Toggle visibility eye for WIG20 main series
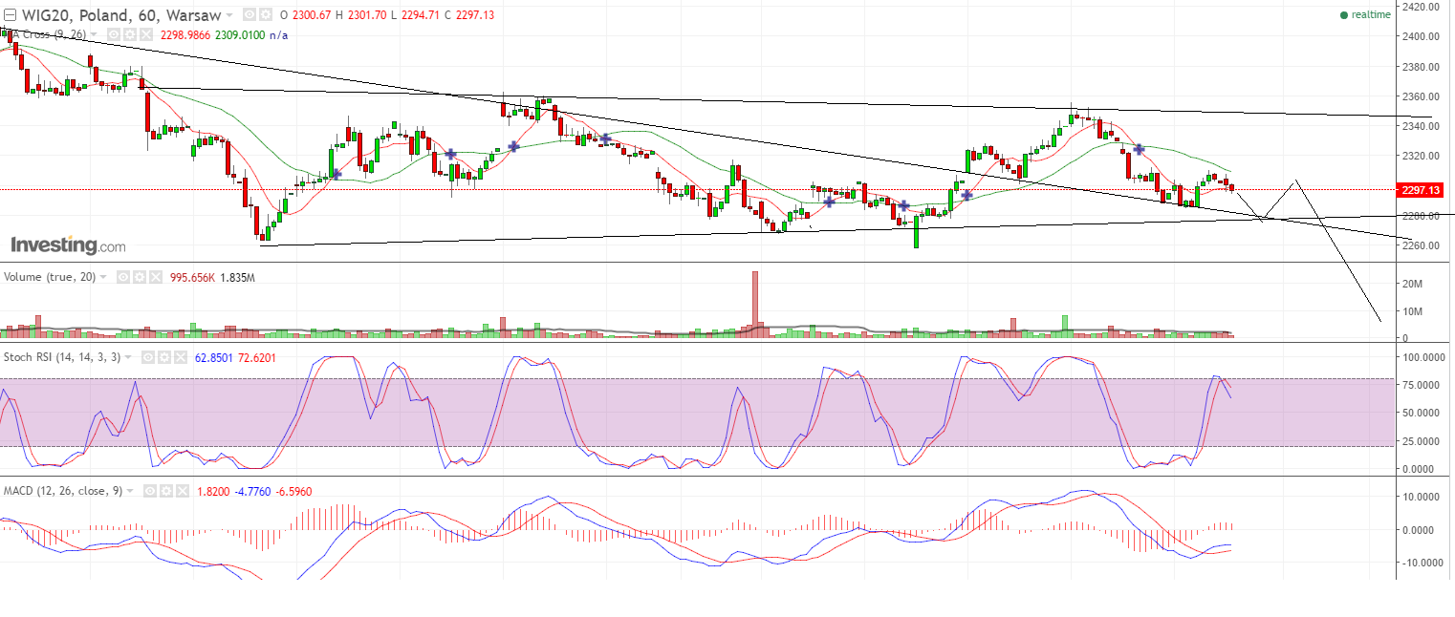 pos(250,14)
